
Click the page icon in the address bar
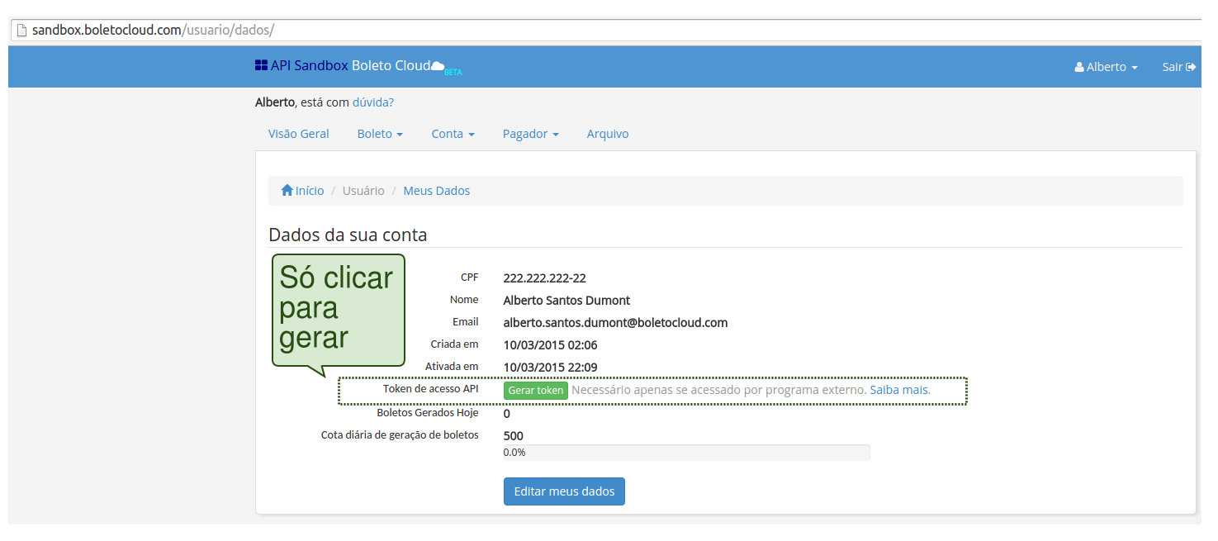(x=21, y=31)
